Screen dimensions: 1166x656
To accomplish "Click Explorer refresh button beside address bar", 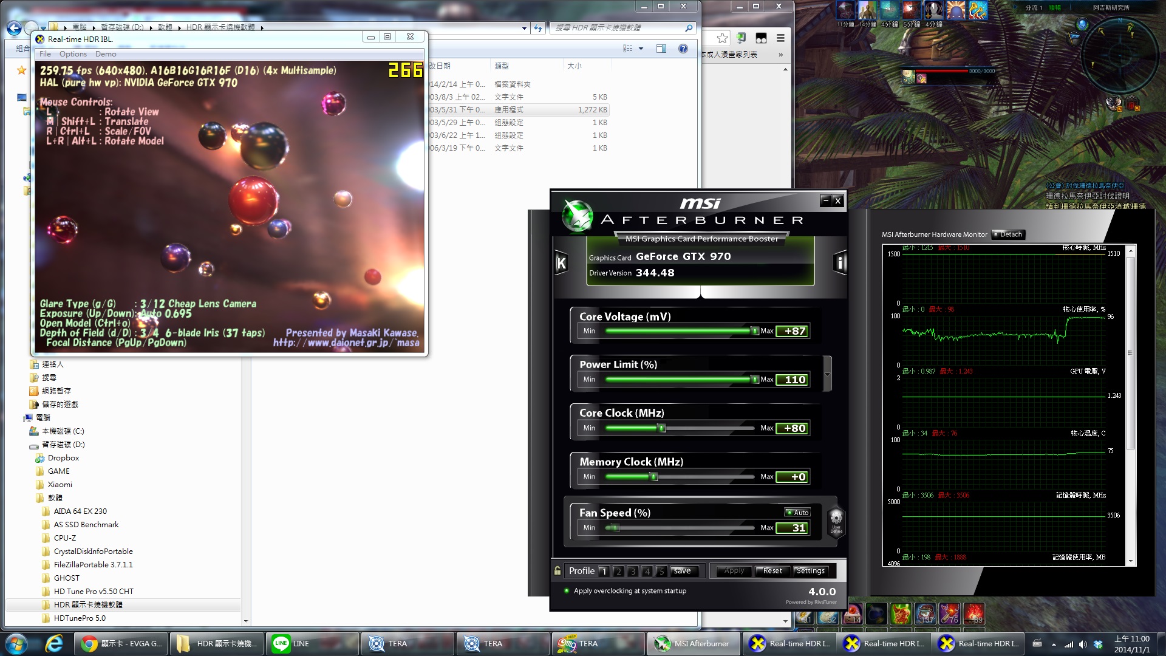I will click(x=538, y=28).
